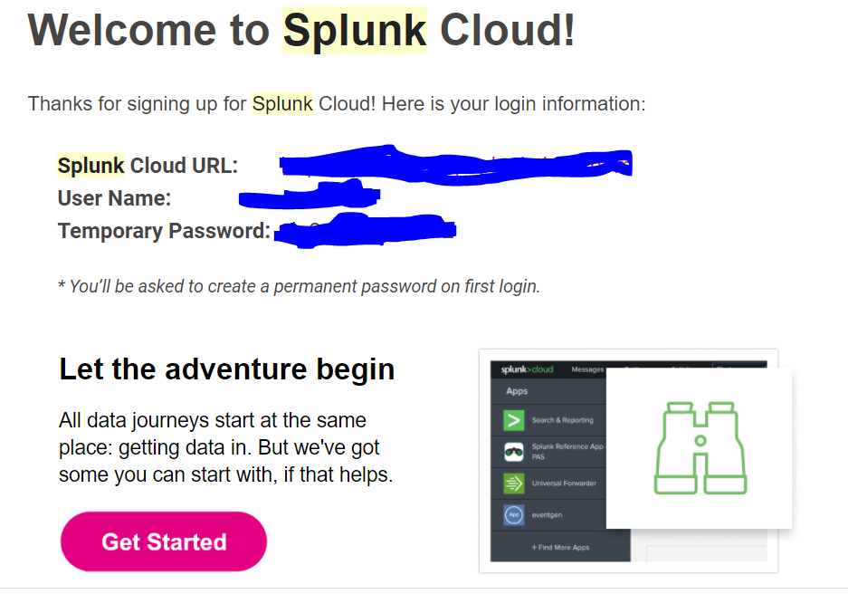The width and height of the screenshot is (848, 594).
Task: Click the Universal Forwarder arrow icon
Action: (x=514, y=484)
